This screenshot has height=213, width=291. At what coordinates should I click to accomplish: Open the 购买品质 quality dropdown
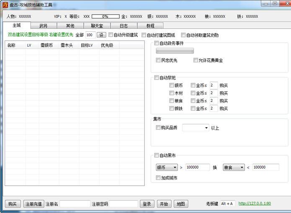click(196, 128)
